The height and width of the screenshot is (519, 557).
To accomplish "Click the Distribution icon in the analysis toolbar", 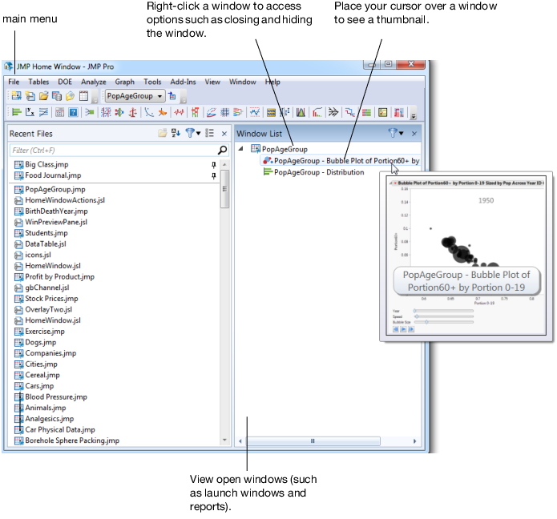I will [16, 113].
